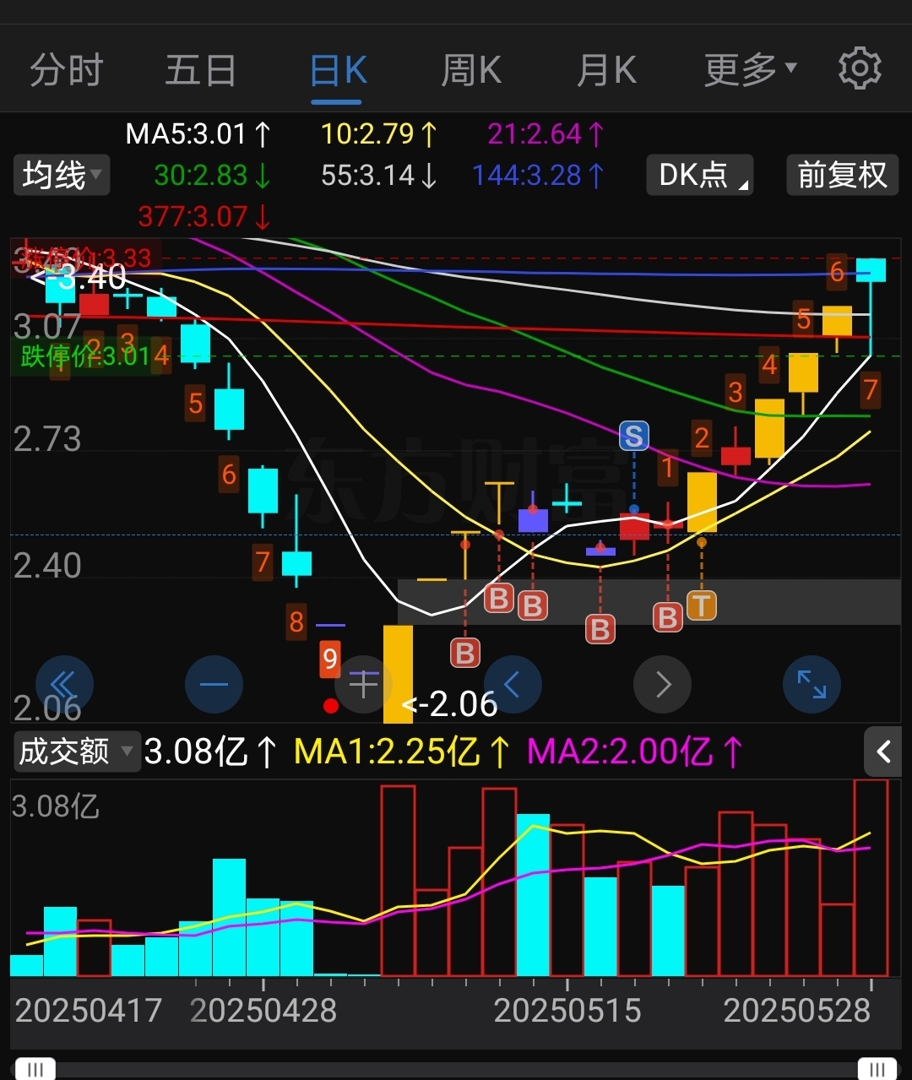
Task: Tap the 20250417 date label
Action: (89, 1011)
